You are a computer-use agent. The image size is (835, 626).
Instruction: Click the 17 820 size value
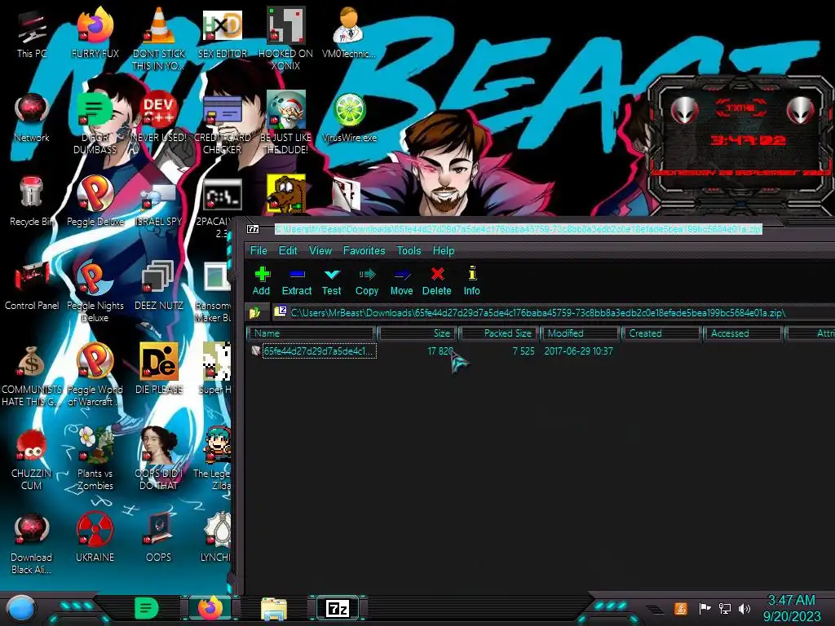440,351
